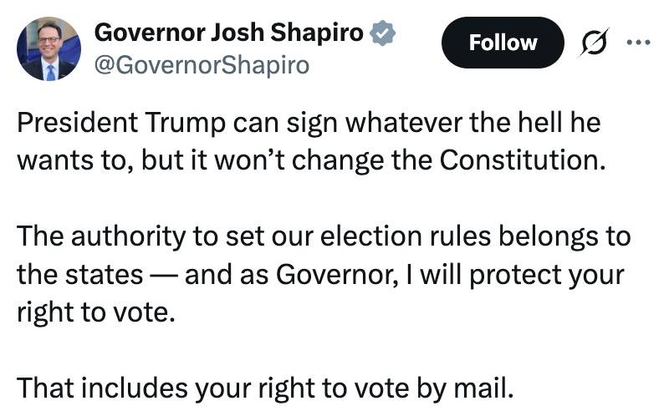Click the line "right to vote."
Viewport: 664px width, 416px height.
[97, 312]
